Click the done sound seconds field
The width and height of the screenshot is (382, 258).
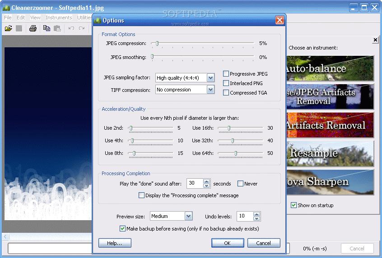pyautogui.click(x=195, y=183)
